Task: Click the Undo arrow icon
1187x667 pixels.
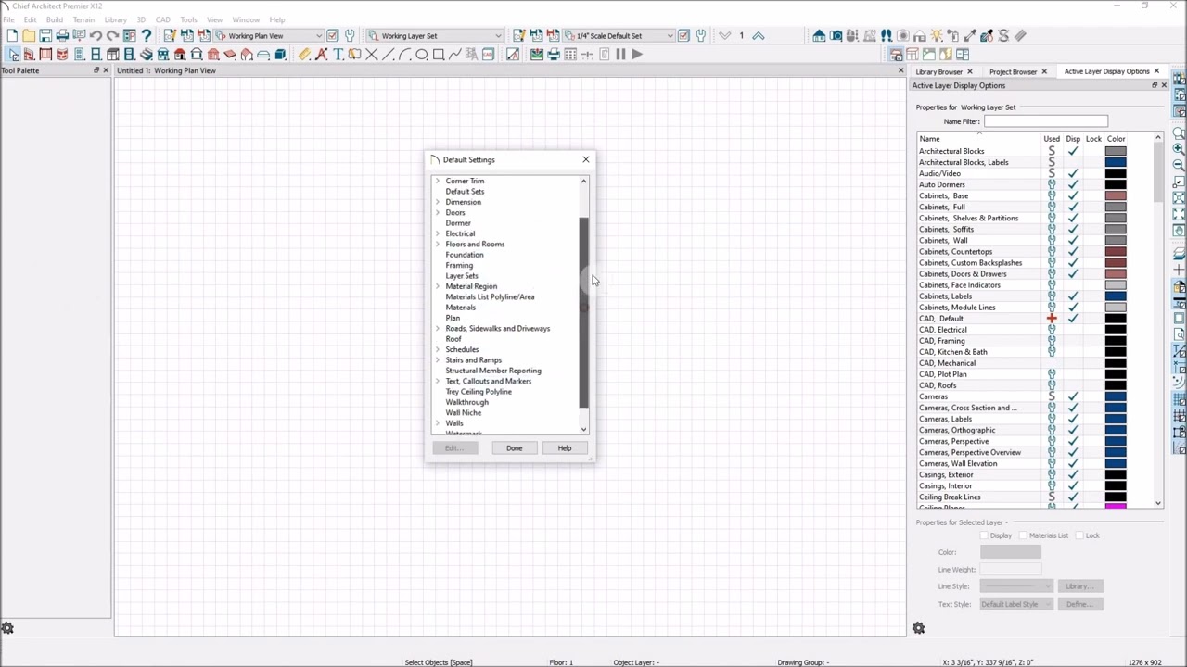Action: click(96, 36)
